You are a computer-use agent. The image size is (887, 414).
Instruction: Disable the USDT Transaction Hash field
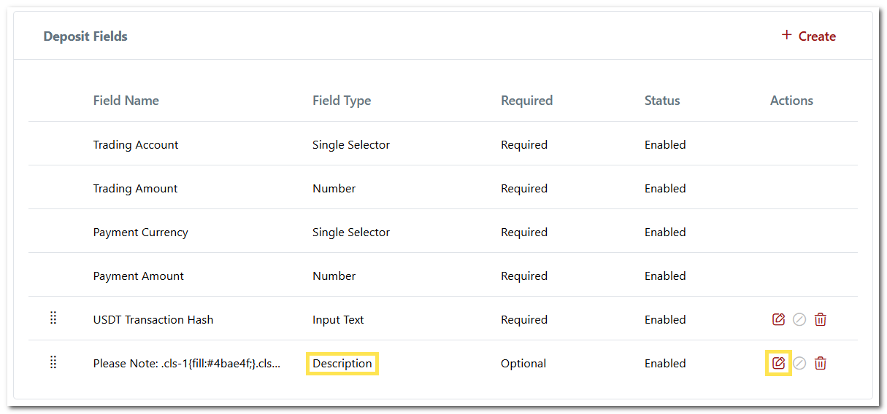799,319
